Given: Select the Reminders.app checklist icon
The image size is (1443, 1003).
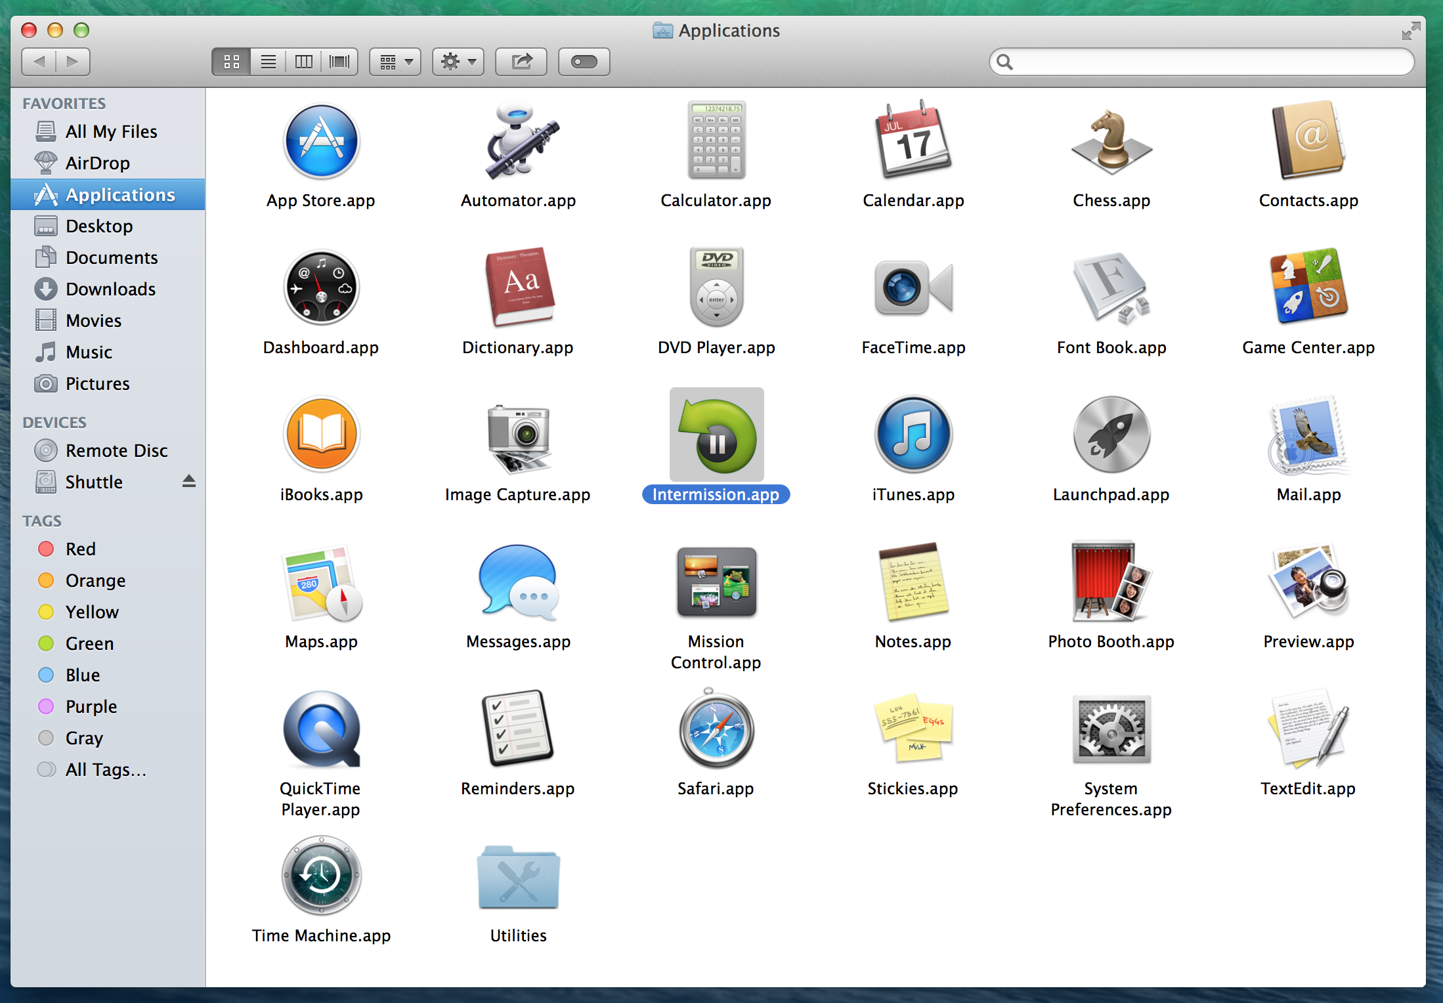Looking at the screenshot, I should click(x=519, y=729).
